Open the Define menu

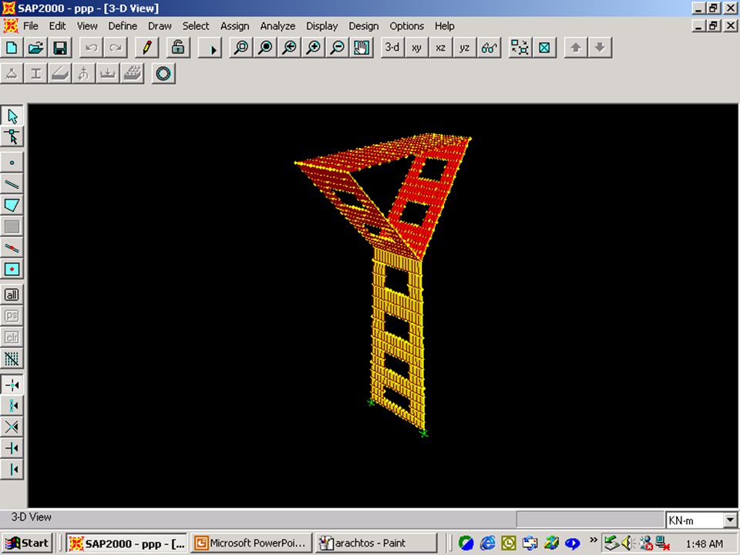point(123,26)
